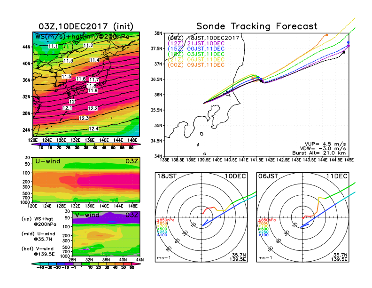Click '35.7N 139.5E' location in right hodograph
Viewport: 372px width, 288px height.
tap(339, 257)
